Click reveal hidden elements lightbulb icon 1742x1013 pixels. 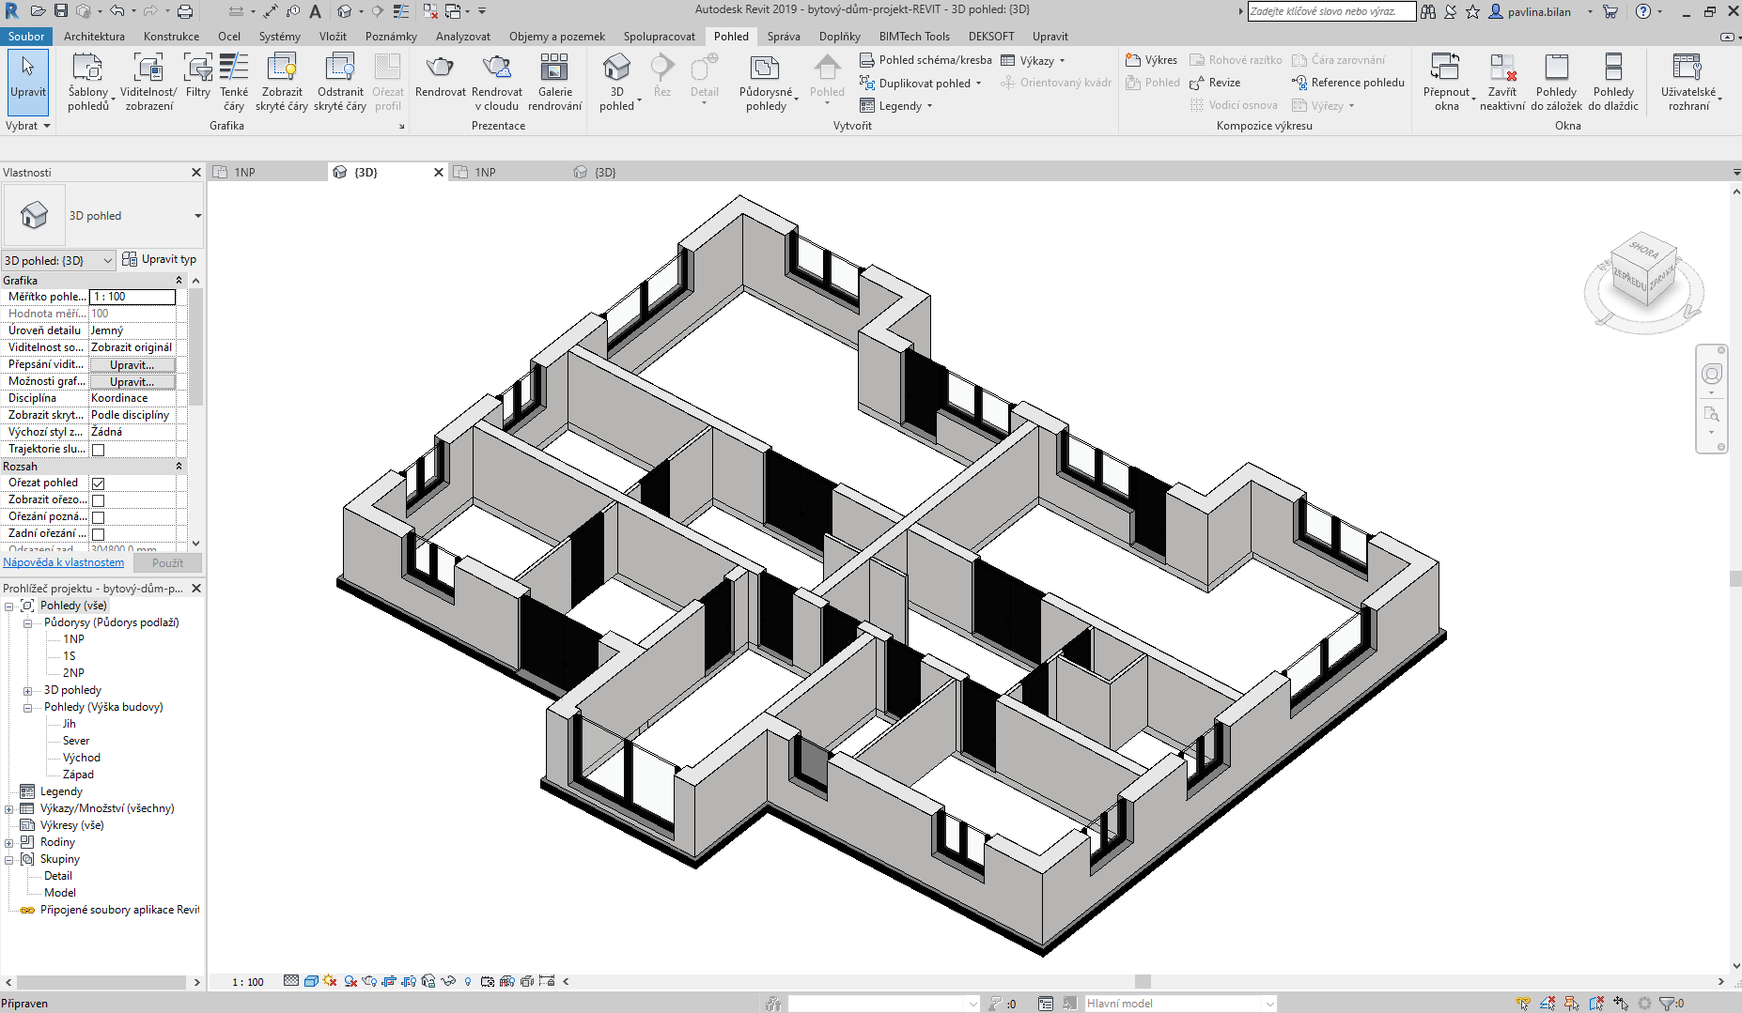point(468,981)
